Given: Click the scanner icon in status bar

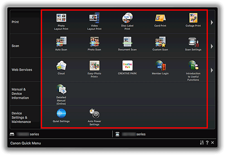Looking at the screenshot, I should click(x=117, y=134).
